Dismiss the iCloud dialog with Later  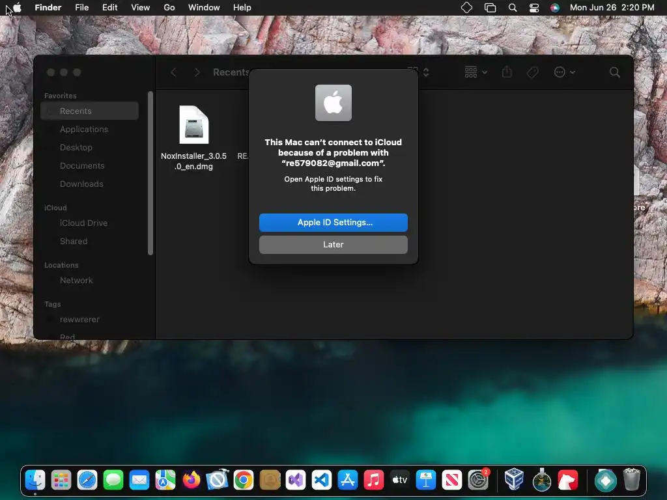tap(333, 245)
